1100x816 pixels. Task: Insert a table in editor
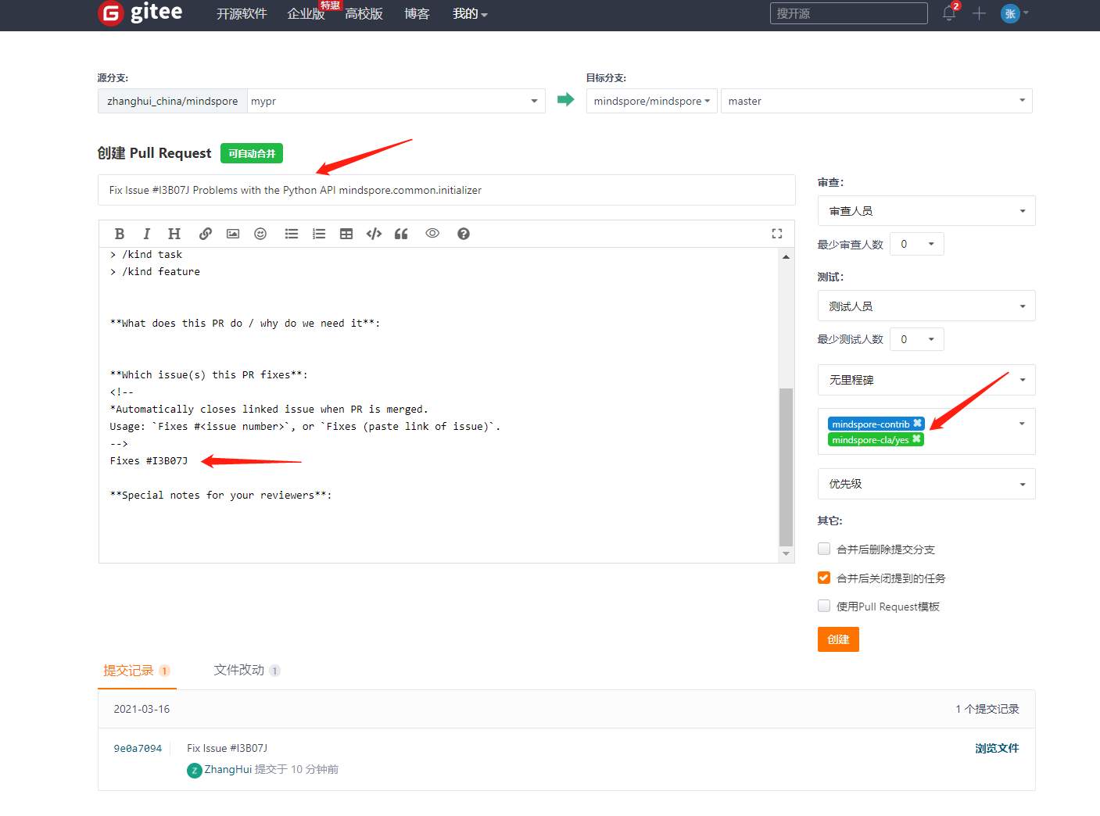346,234
